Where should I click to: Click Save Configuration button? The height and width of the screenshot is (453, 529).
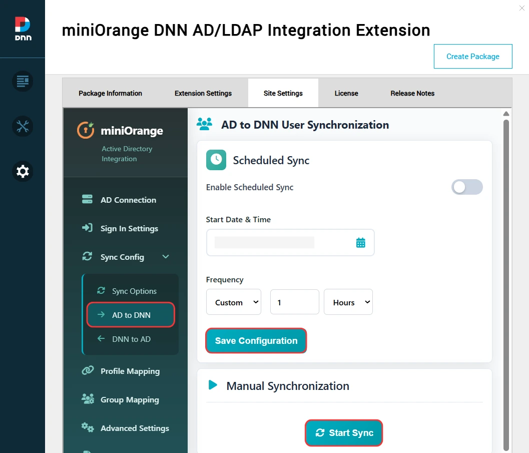pos(256,341)
